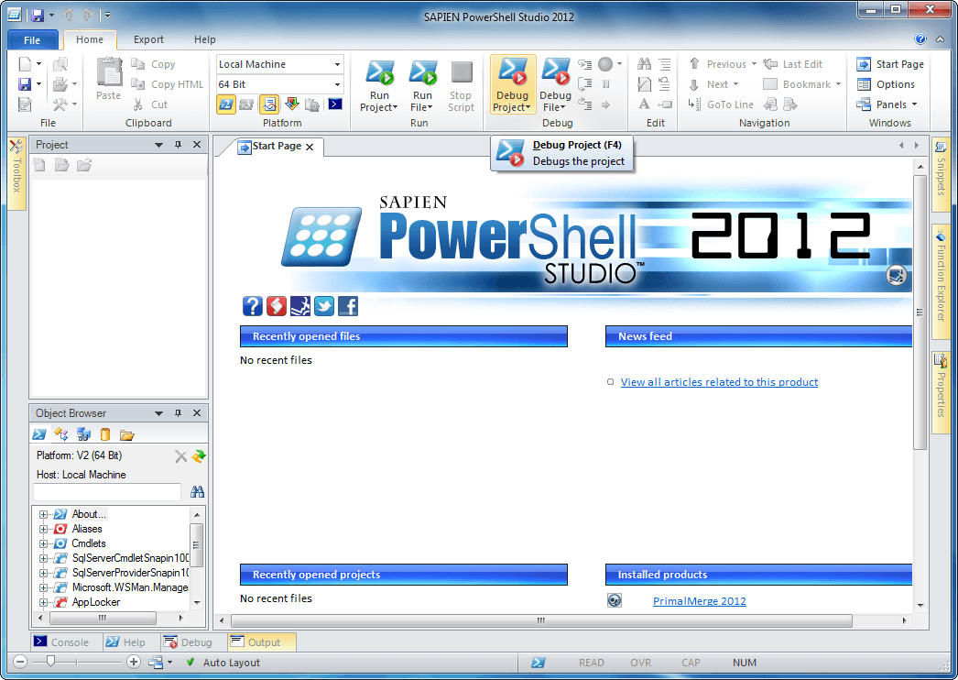Open the Help bottom panel tab
The image size is (958, 680).
point(125,642)
